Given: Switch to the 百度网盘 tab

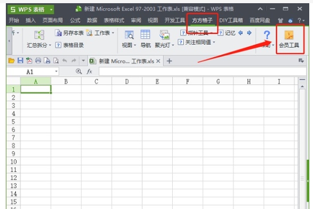Looking at the screenshot, I should [x=260, y=20].
